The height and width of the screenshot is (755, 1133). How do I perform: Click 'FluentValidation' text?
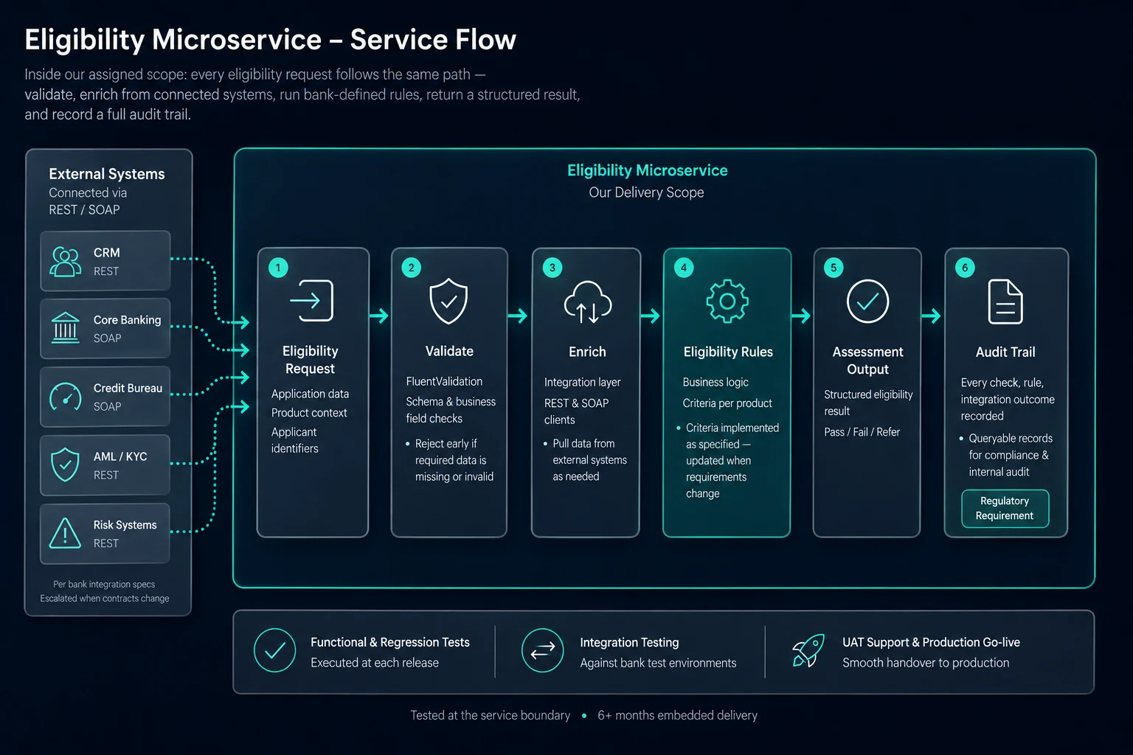[444, 381]
